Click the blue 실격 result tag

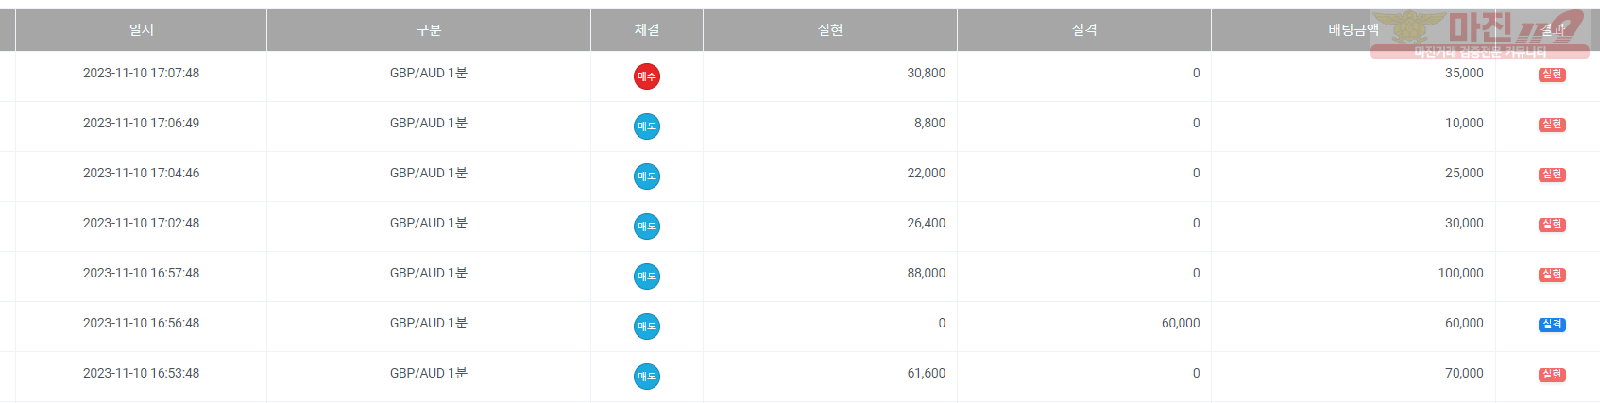click(x=1552, y=325)
